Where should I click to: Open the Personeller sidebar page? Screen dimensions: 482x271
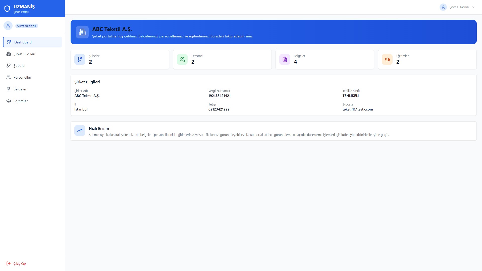click(x=22, y=77)
